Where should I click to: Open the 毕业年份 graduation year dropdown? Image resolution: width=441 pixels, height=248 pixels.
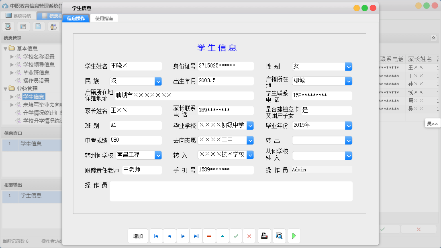click(348, 126)
